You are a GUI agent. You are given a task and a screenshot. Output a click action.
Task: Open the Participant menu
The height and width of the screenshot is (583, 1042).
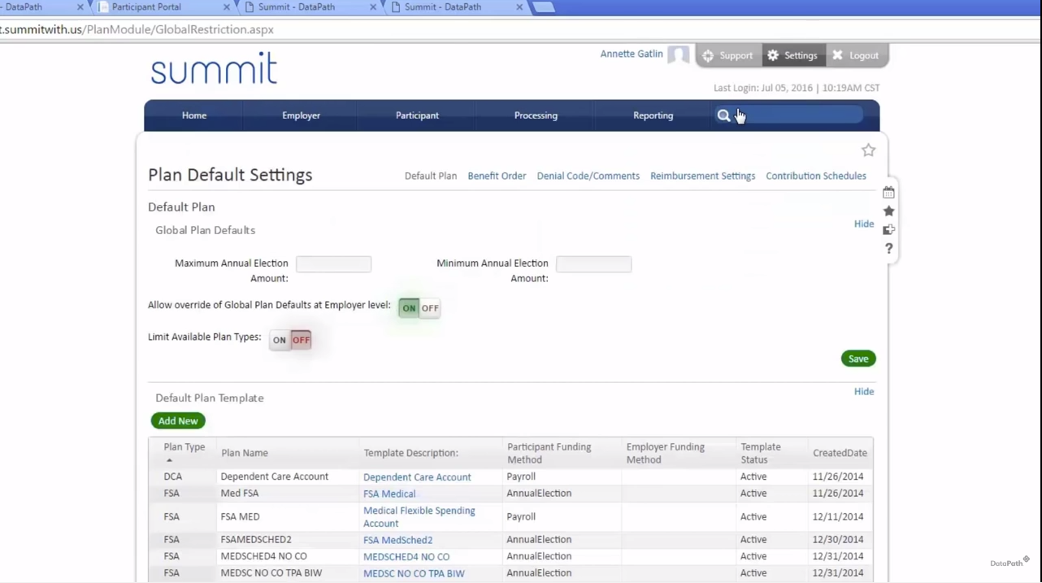pyautogui.click(x=417, y=115)
